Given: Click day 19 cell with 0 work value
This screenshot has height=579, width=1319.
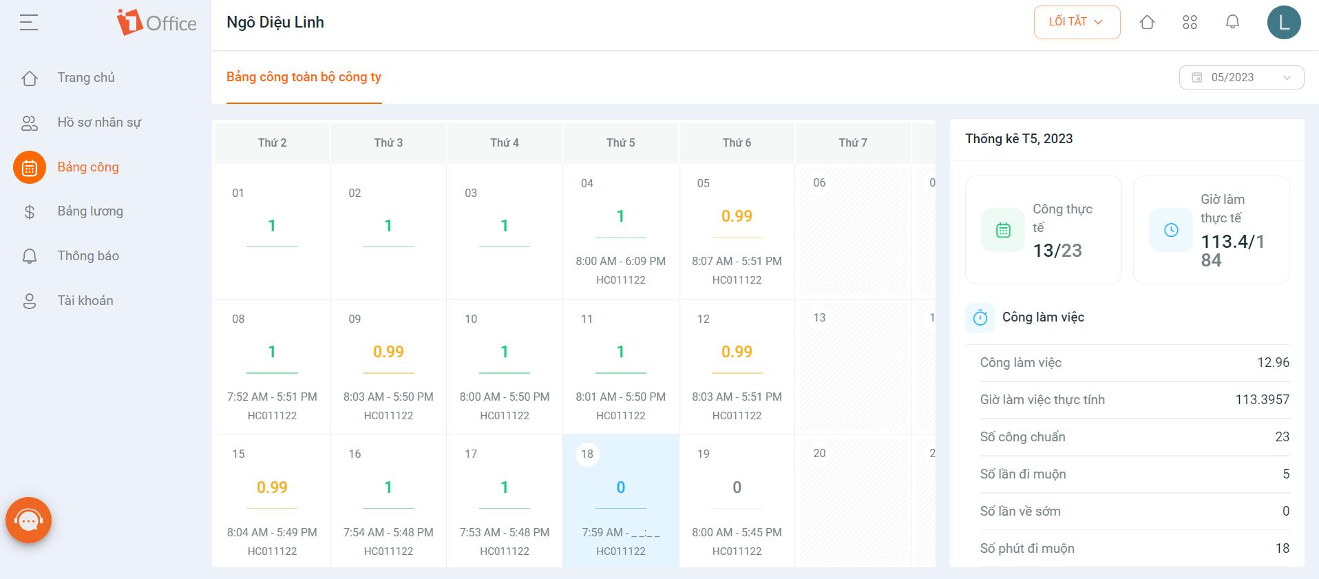Looking at the screenshot, I should pos(737,501).
